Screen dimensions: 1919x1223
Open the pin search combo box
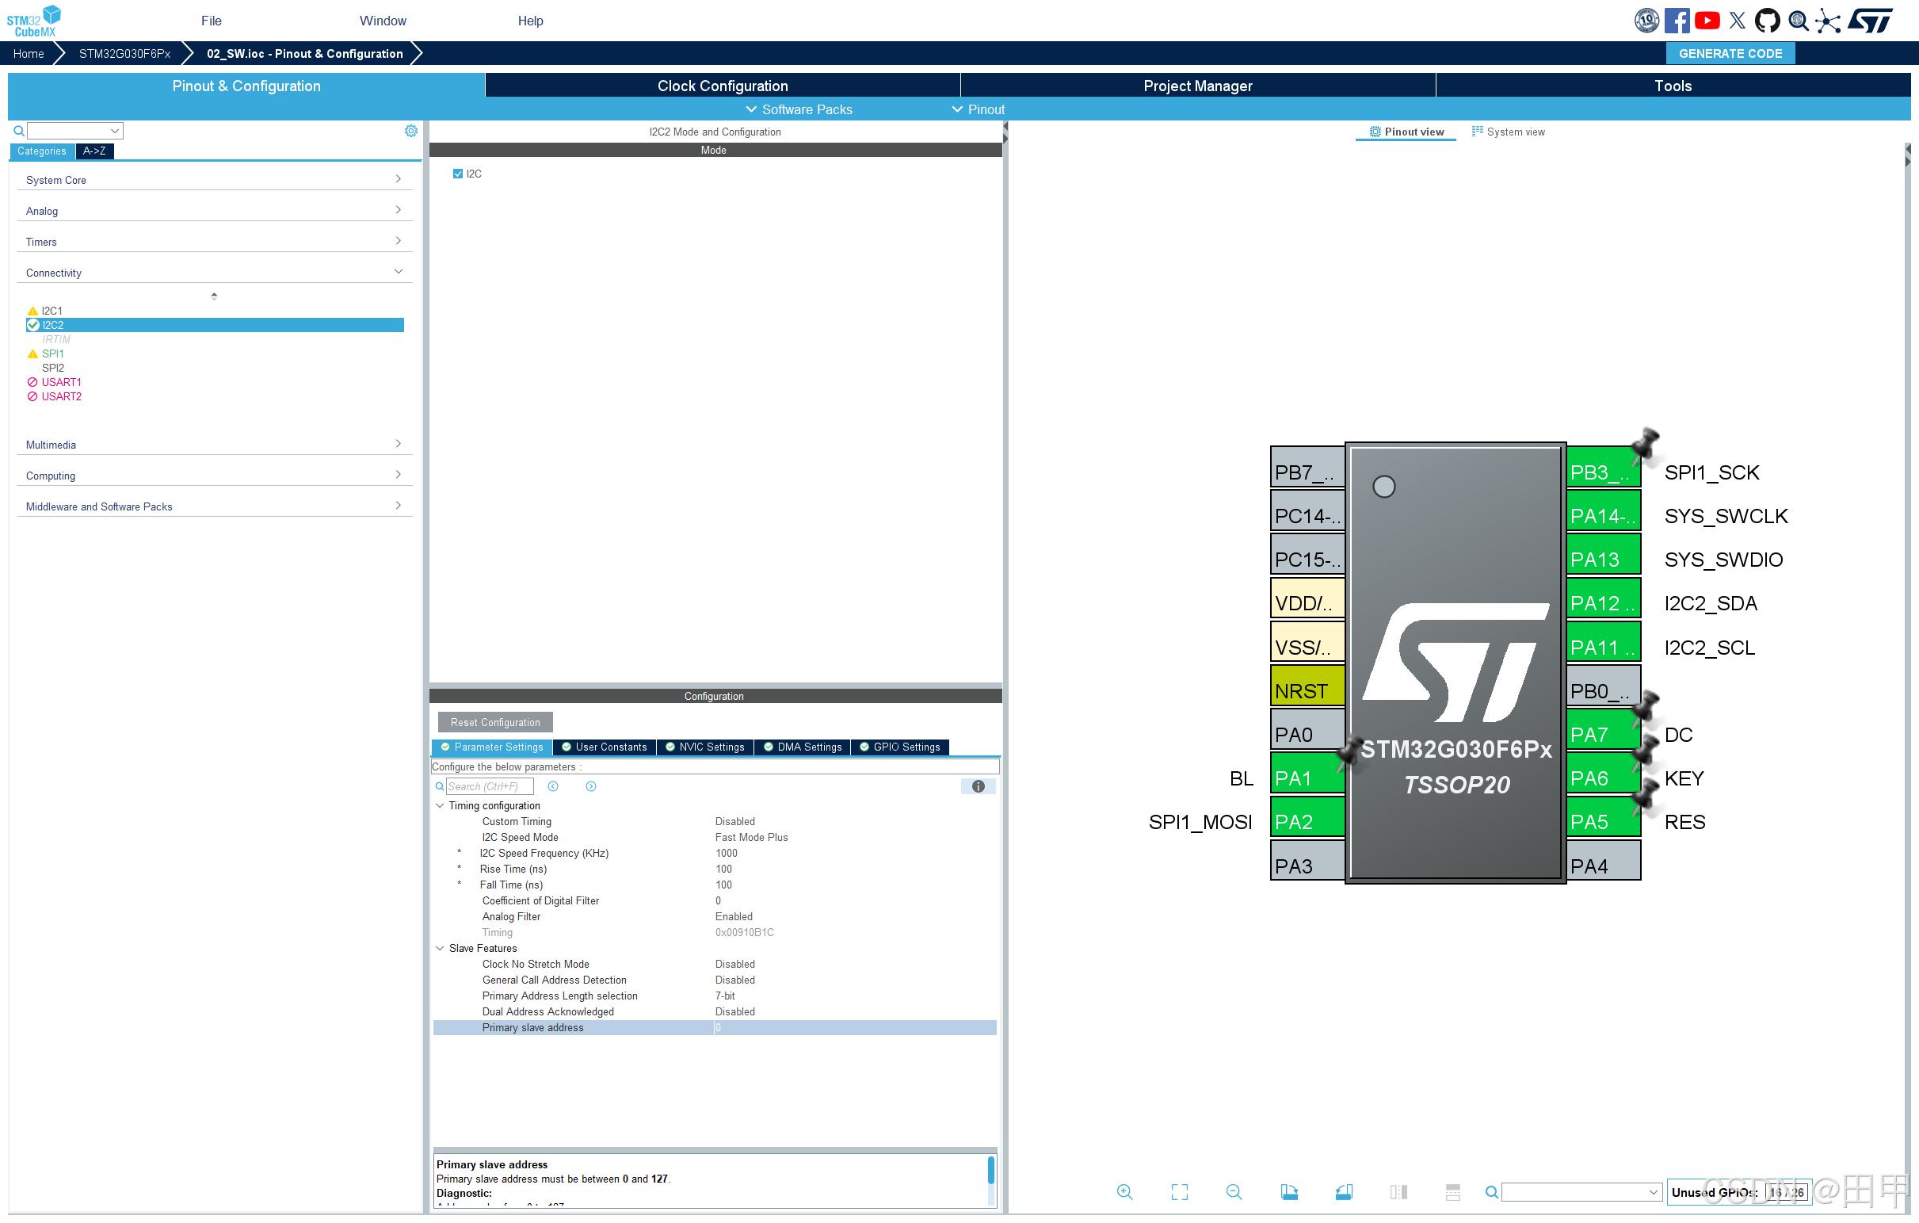coord(1581,1192)
